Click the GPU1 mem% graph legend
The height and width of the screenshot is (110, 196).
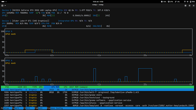[x=11, y=63]
